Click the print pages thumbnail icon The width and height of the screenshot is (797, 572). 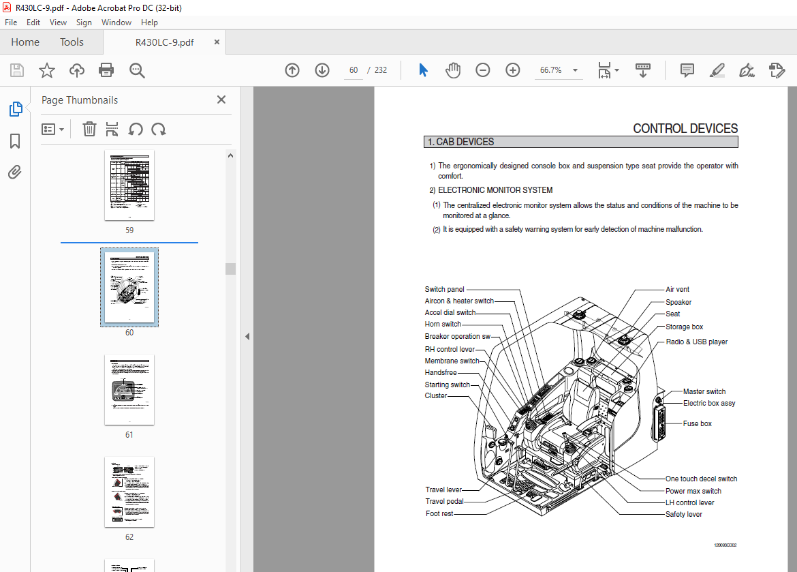[112, 130]
